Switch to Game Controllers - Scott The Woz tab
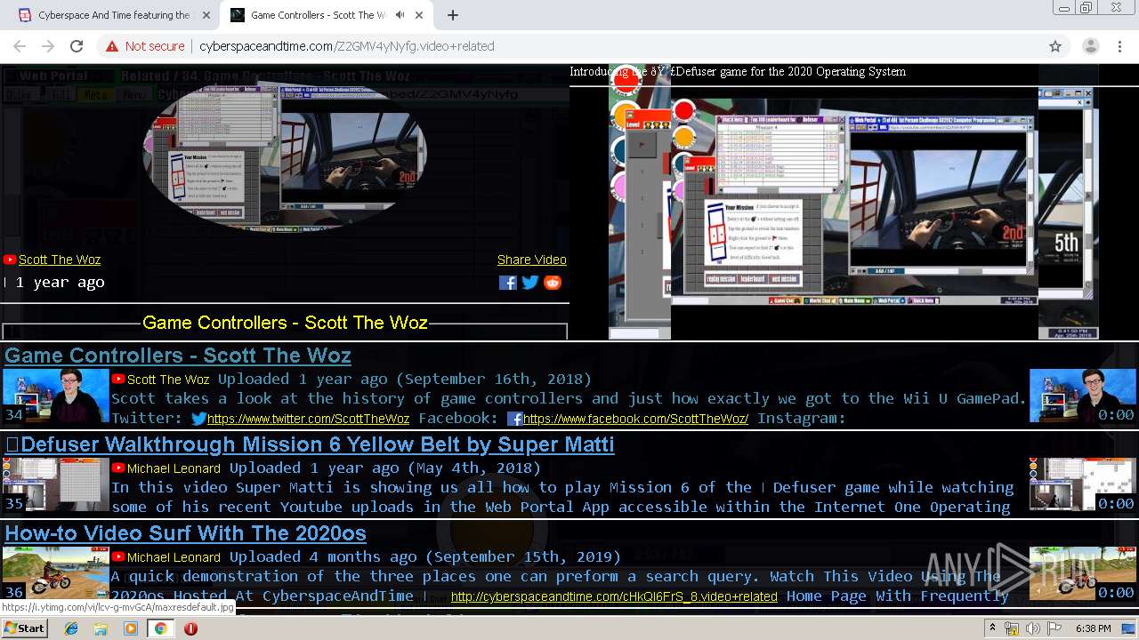This screenshot has height=640, width=1139. tap(318, 15)
